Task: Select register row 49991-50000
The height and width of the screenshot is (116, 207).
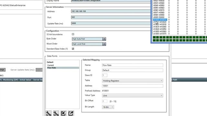Action: [159, 17]
